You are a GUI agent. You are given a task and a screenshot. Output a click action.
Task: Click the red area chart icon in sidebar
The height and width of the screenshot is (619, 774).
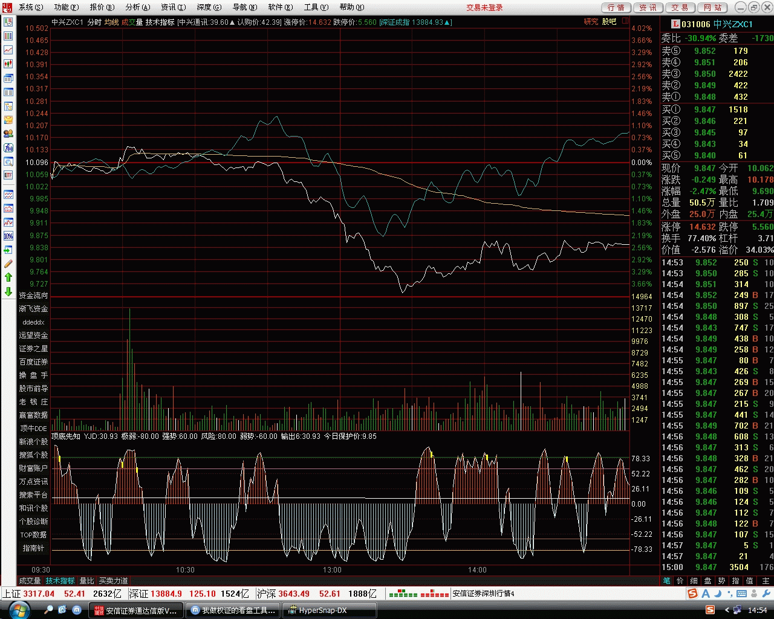click(x=8, y=208)
